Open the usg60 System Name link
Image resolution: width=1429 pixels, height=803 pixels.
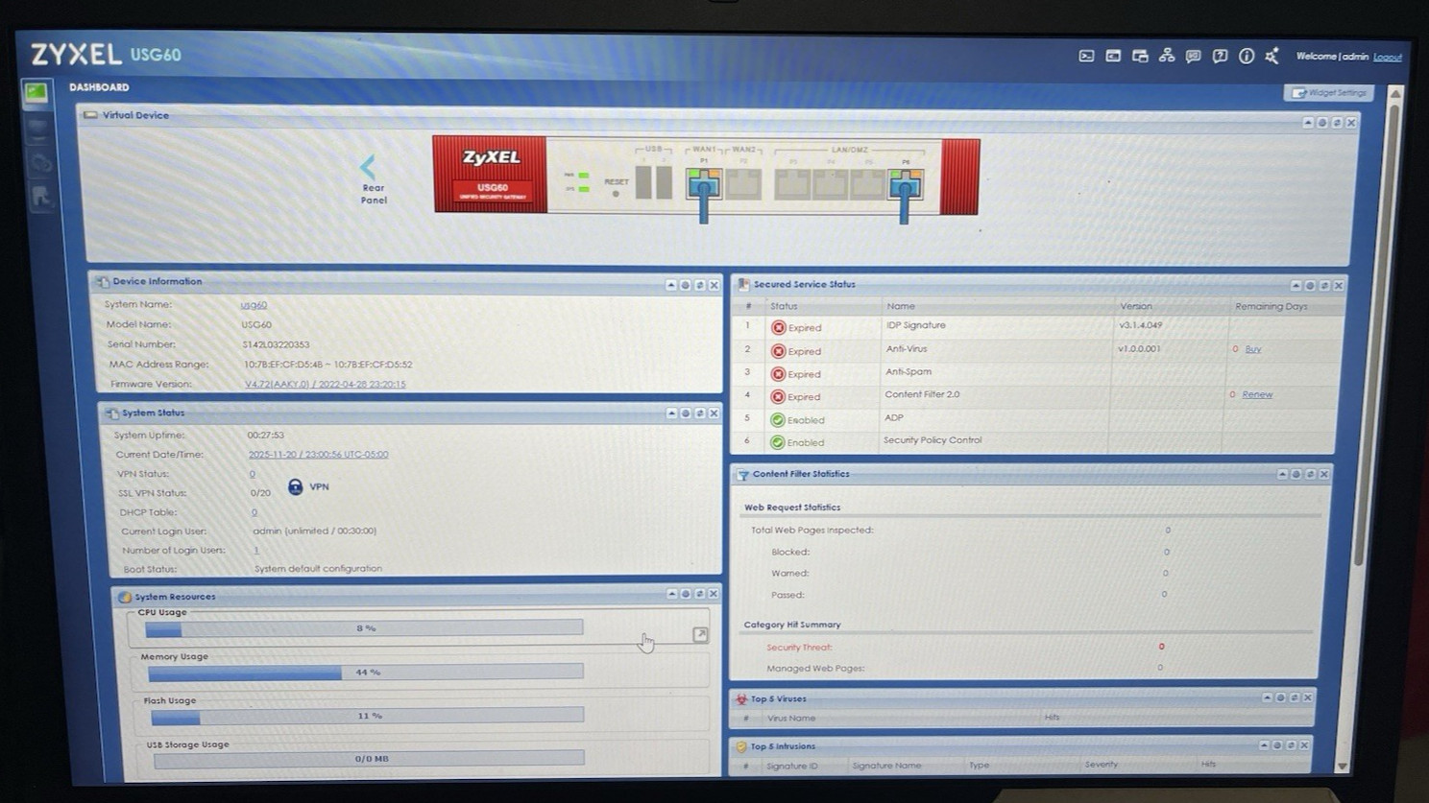254,305
